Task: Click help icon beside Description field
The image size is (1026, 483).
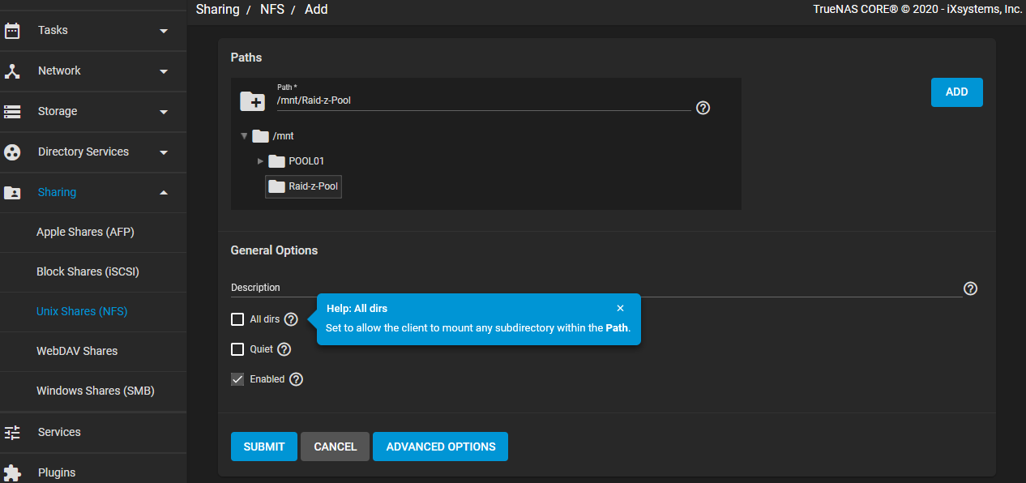Action: 970,289
